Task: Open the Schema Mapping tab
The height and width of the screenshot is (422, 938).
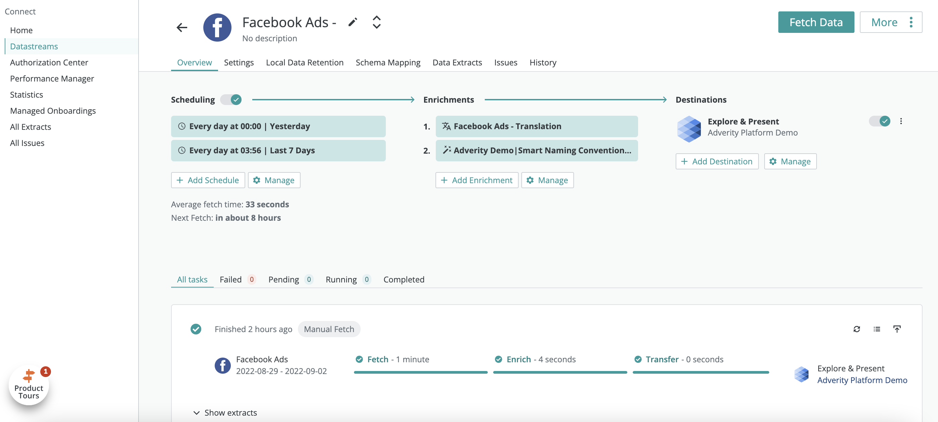Action: click(x=388, y=63)
